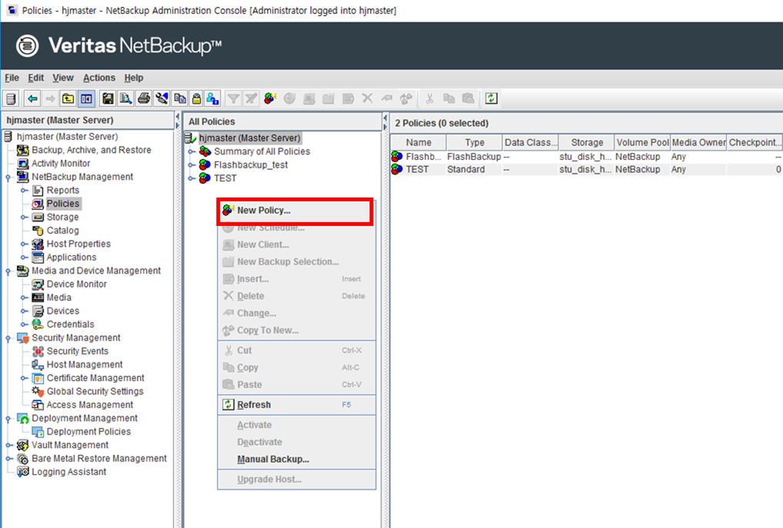Click the two-users toolbar icon
This screenshot has width=783, height=528.
pos(213,99)
